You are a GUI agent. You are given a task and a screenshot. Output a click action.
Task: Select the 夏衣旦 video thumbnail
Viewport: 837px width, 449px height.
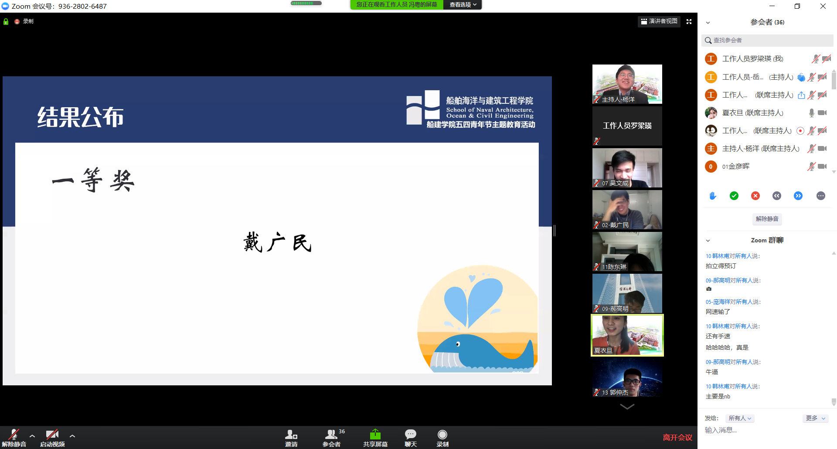click(627, 335)
